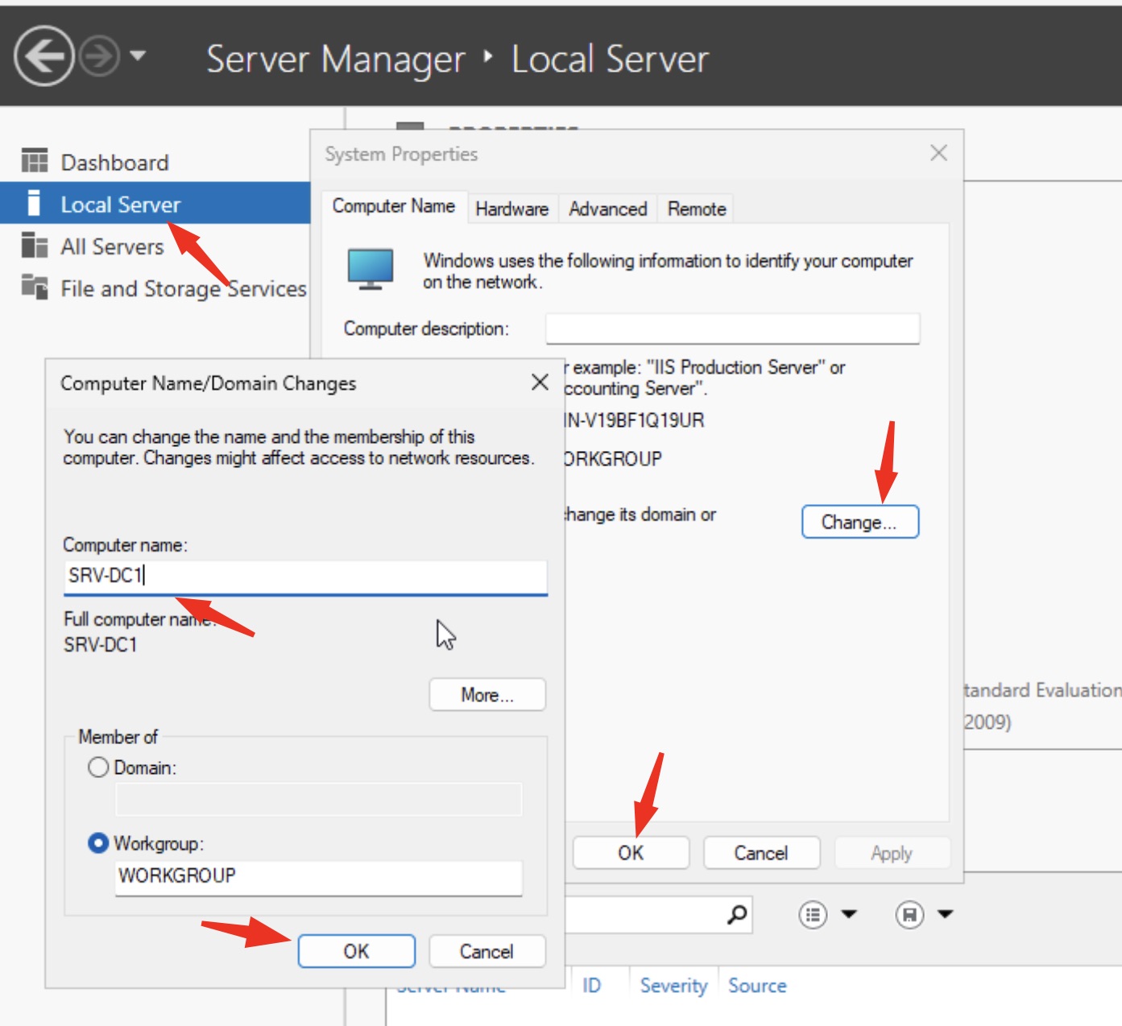The width and height of the screenshot is (1122, 1026).
Task: Click the Change... button
Action: (859, 522)
